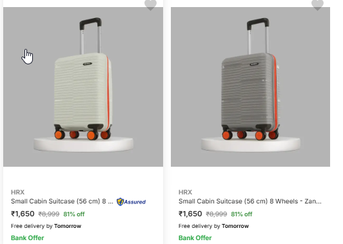The height and width of the screenshot is (244, 343).
Task: Click the 81% off label on the white suitcase
Action: (74, 214)
